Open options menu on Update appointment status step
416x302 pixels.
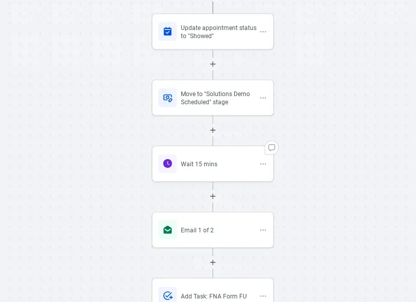263,32
